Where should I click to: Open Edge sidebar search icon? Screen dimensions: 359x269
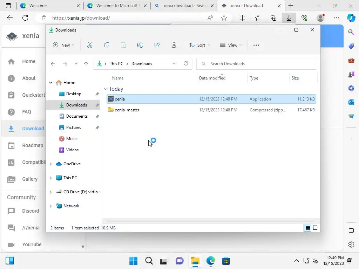tap(351, 32)
